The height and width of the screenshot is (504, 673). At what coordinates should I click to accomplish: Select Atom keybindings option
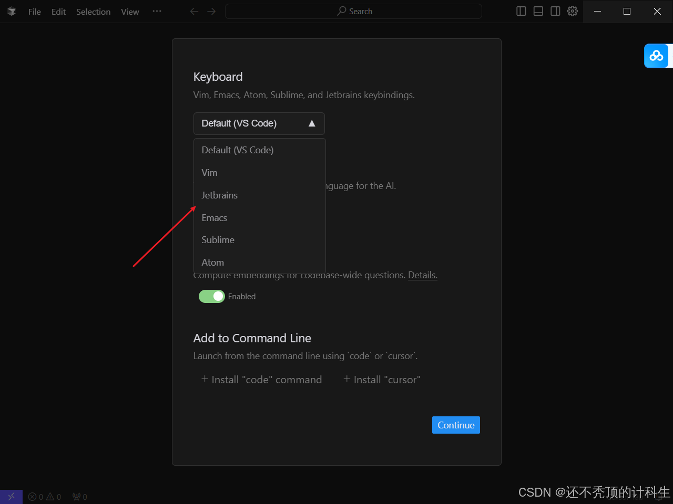coord(260,262)
